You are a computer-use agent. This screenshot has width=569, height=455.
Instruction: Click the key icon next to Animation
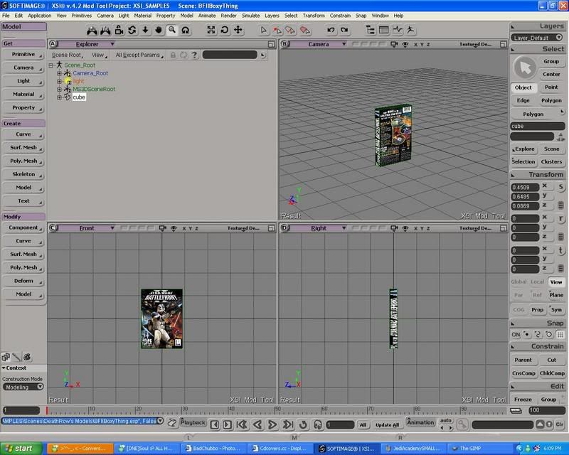pyautogui.click(x=462, y=424)
